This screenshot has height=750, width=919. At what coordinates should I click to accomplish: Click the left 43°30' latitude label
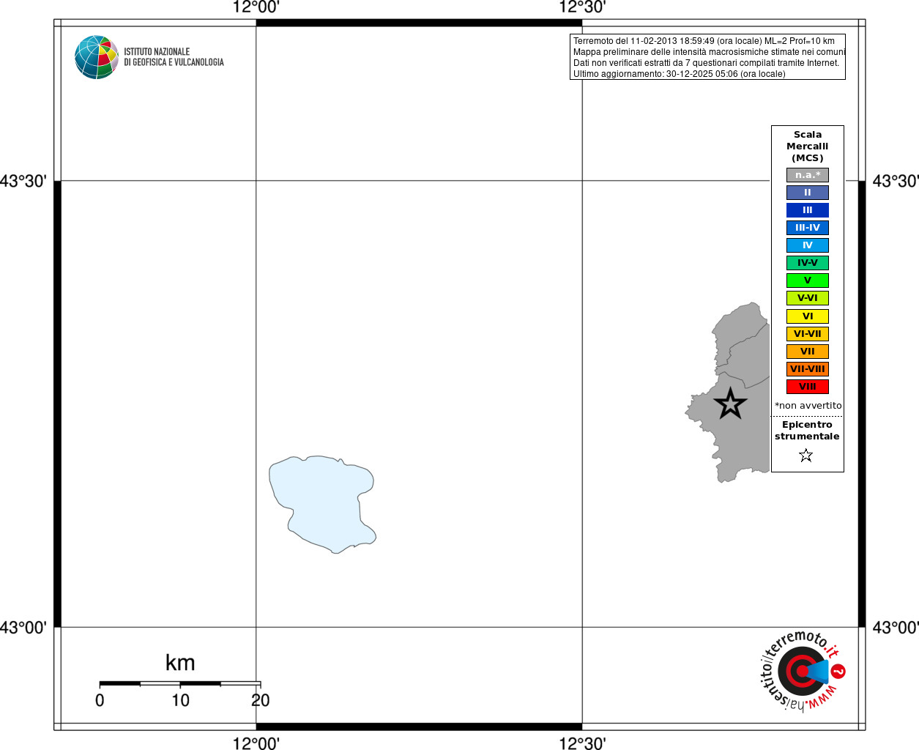tap(23, 181)
